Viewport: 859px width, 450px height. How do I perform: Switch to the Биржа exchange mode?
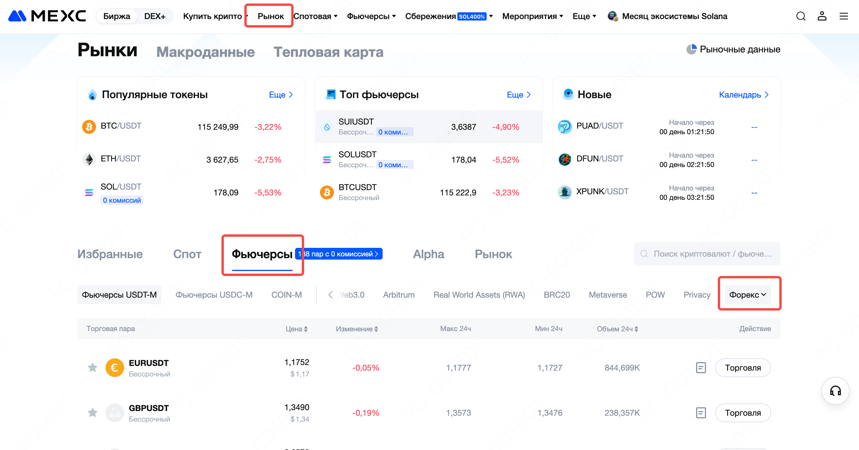117,16
